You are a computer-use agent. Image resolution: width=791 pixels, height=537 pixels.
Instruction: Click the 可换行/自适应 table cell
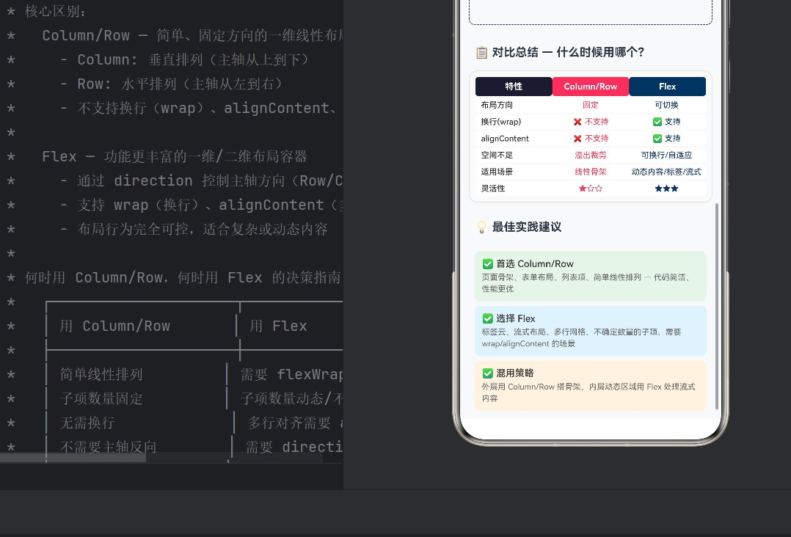pyautogui.click(x=666, y=155)
